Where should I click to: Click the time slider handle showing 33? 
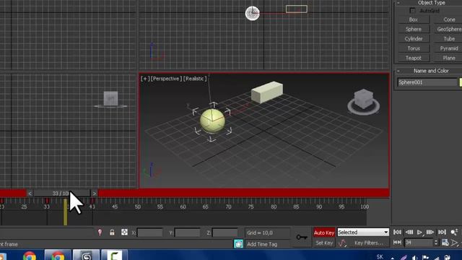[62, 194]
